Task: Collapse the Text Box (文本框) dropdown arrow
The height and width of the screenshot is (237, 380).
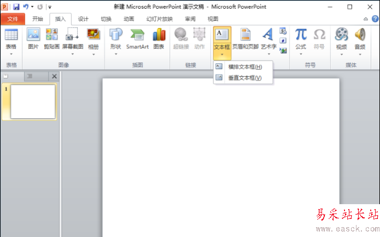Action: tap(222, 55)
